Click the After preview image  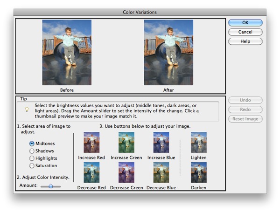click(168, 53)
